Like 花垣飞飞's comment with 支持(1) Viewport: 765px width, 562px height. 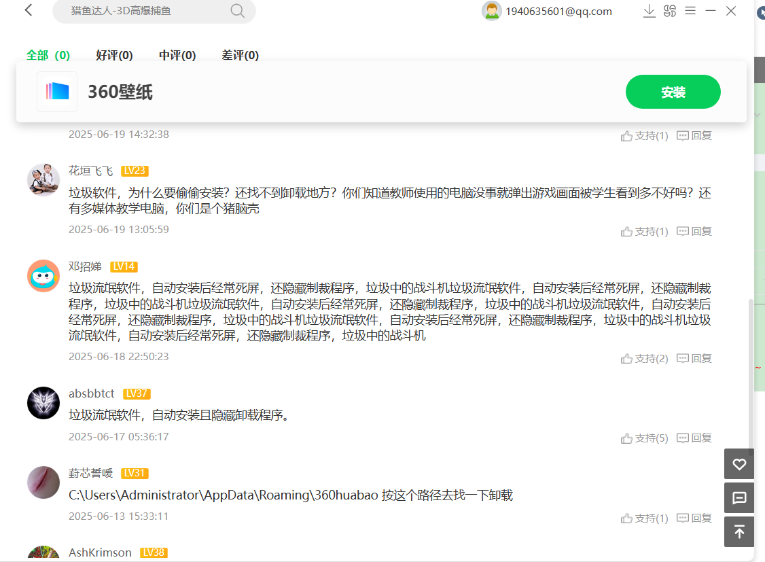(x=644, y=232)
